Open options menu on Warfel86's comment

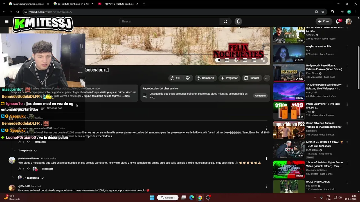pyautogui.click(x=266, y=186)
